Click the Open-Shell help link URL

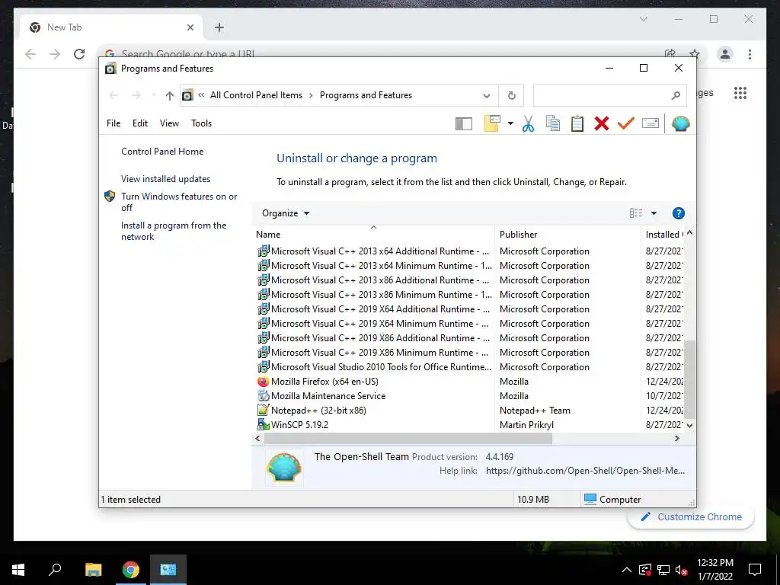(585, 471)
